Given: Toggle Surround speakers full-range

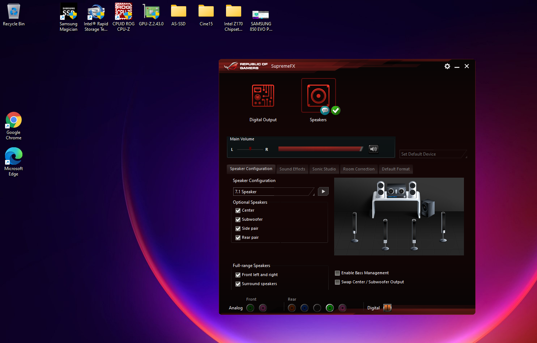Looking at the screenshot, I should click(x=238, y=284).
